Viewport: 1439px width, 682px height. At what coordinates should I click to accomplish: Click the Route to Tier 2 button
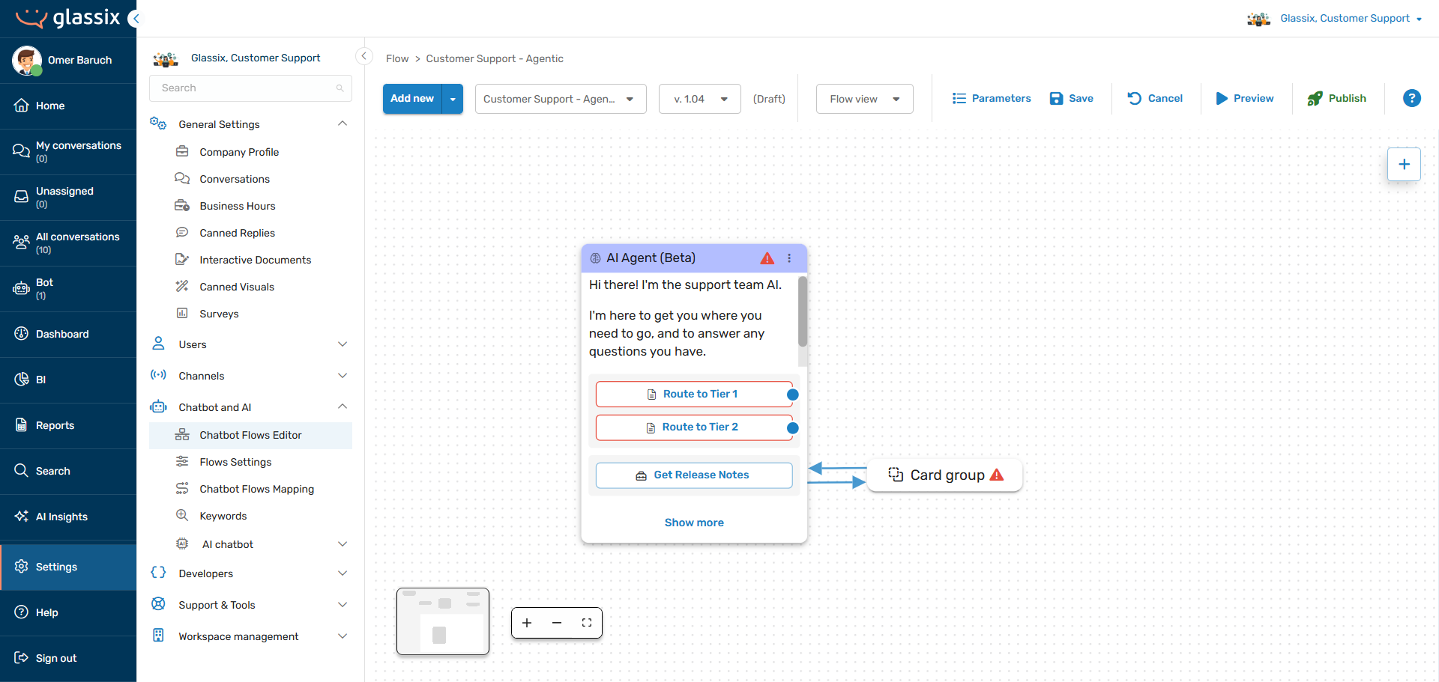coord(694,427)
